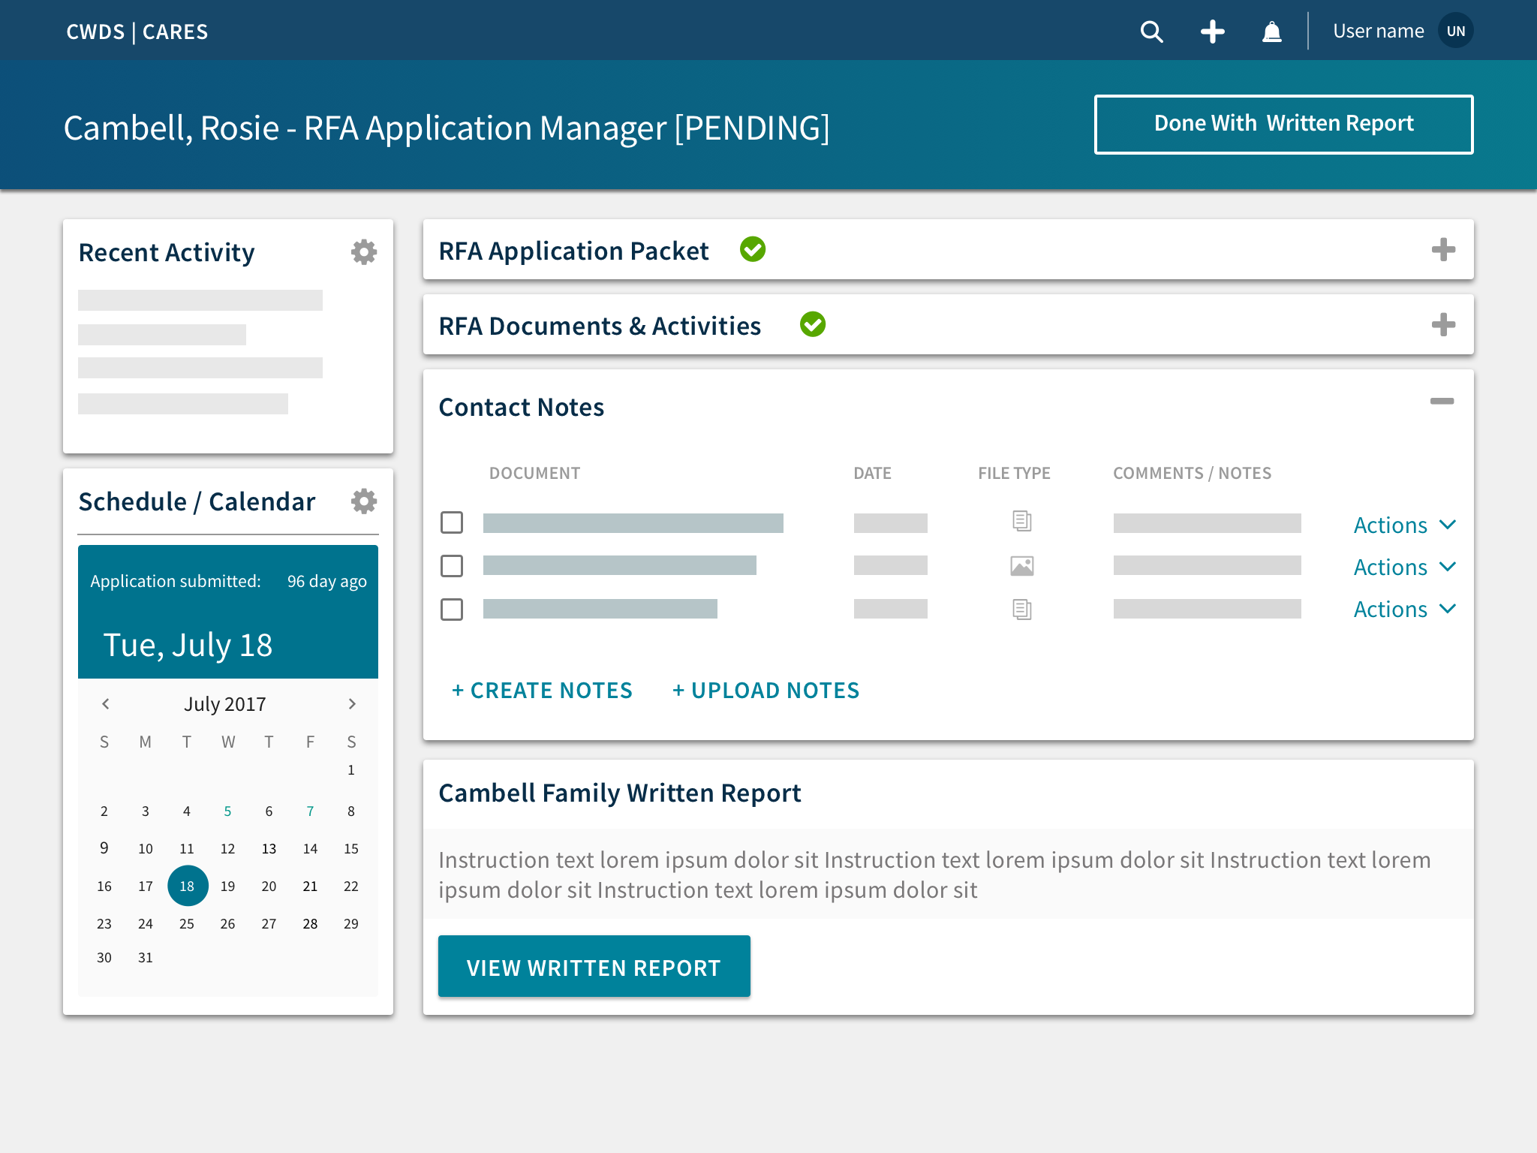Open Actions dropdown for third note
The width and height of the screenshot is (1537, 1153).
pos(1403,609)
